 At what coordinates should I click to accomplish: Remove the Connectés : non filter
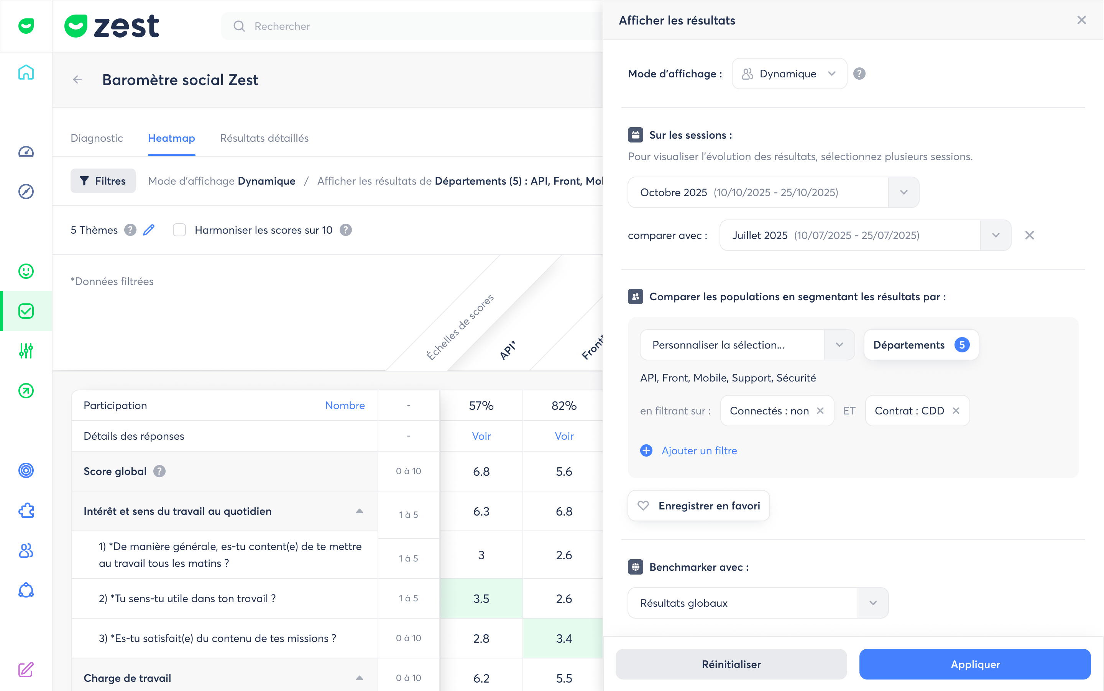point(820,411)
